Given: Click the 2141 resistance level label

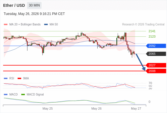Looking at the screenshot, I should 152,31.
